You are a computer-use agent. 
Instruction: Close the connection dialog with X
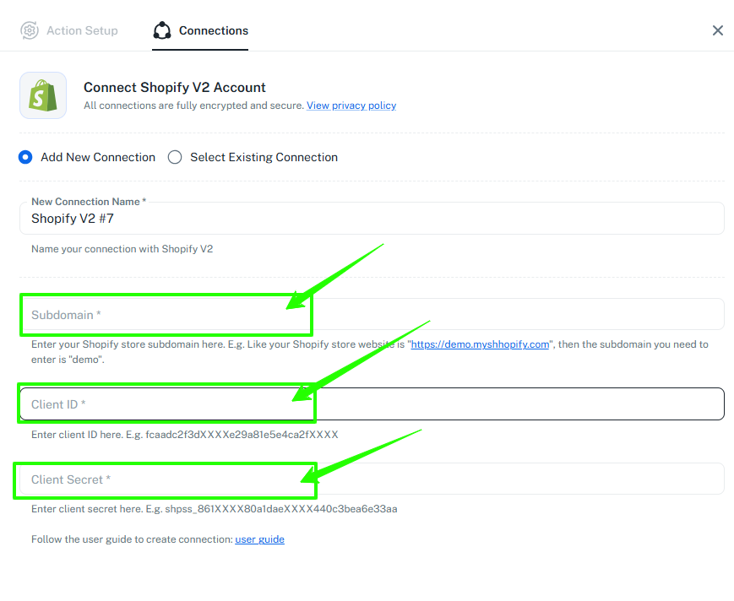coord(717,30)
